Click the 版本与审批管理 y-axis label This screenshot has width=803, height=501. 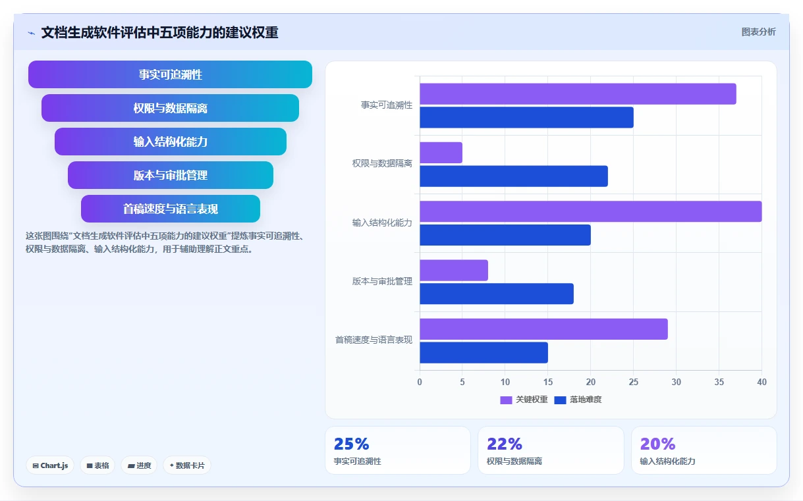[x=382, y=282]
